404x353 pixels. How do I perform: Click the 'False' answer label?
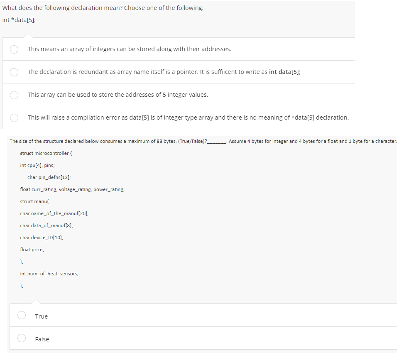[x=42, y=339]
